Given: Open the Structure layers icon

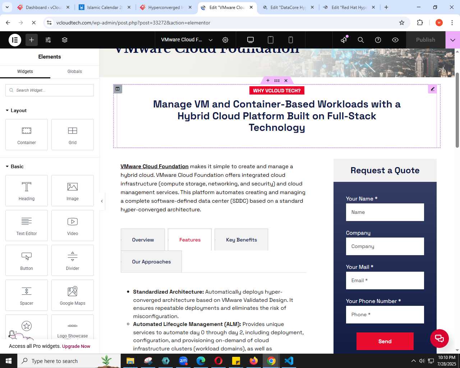Looking at the screenshot, I should pyautogui.click(x=65, y=40).
